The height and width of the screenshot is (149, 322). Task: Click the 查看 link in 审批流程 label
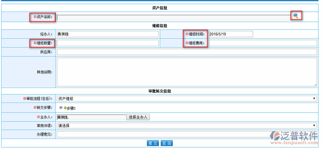45,98
